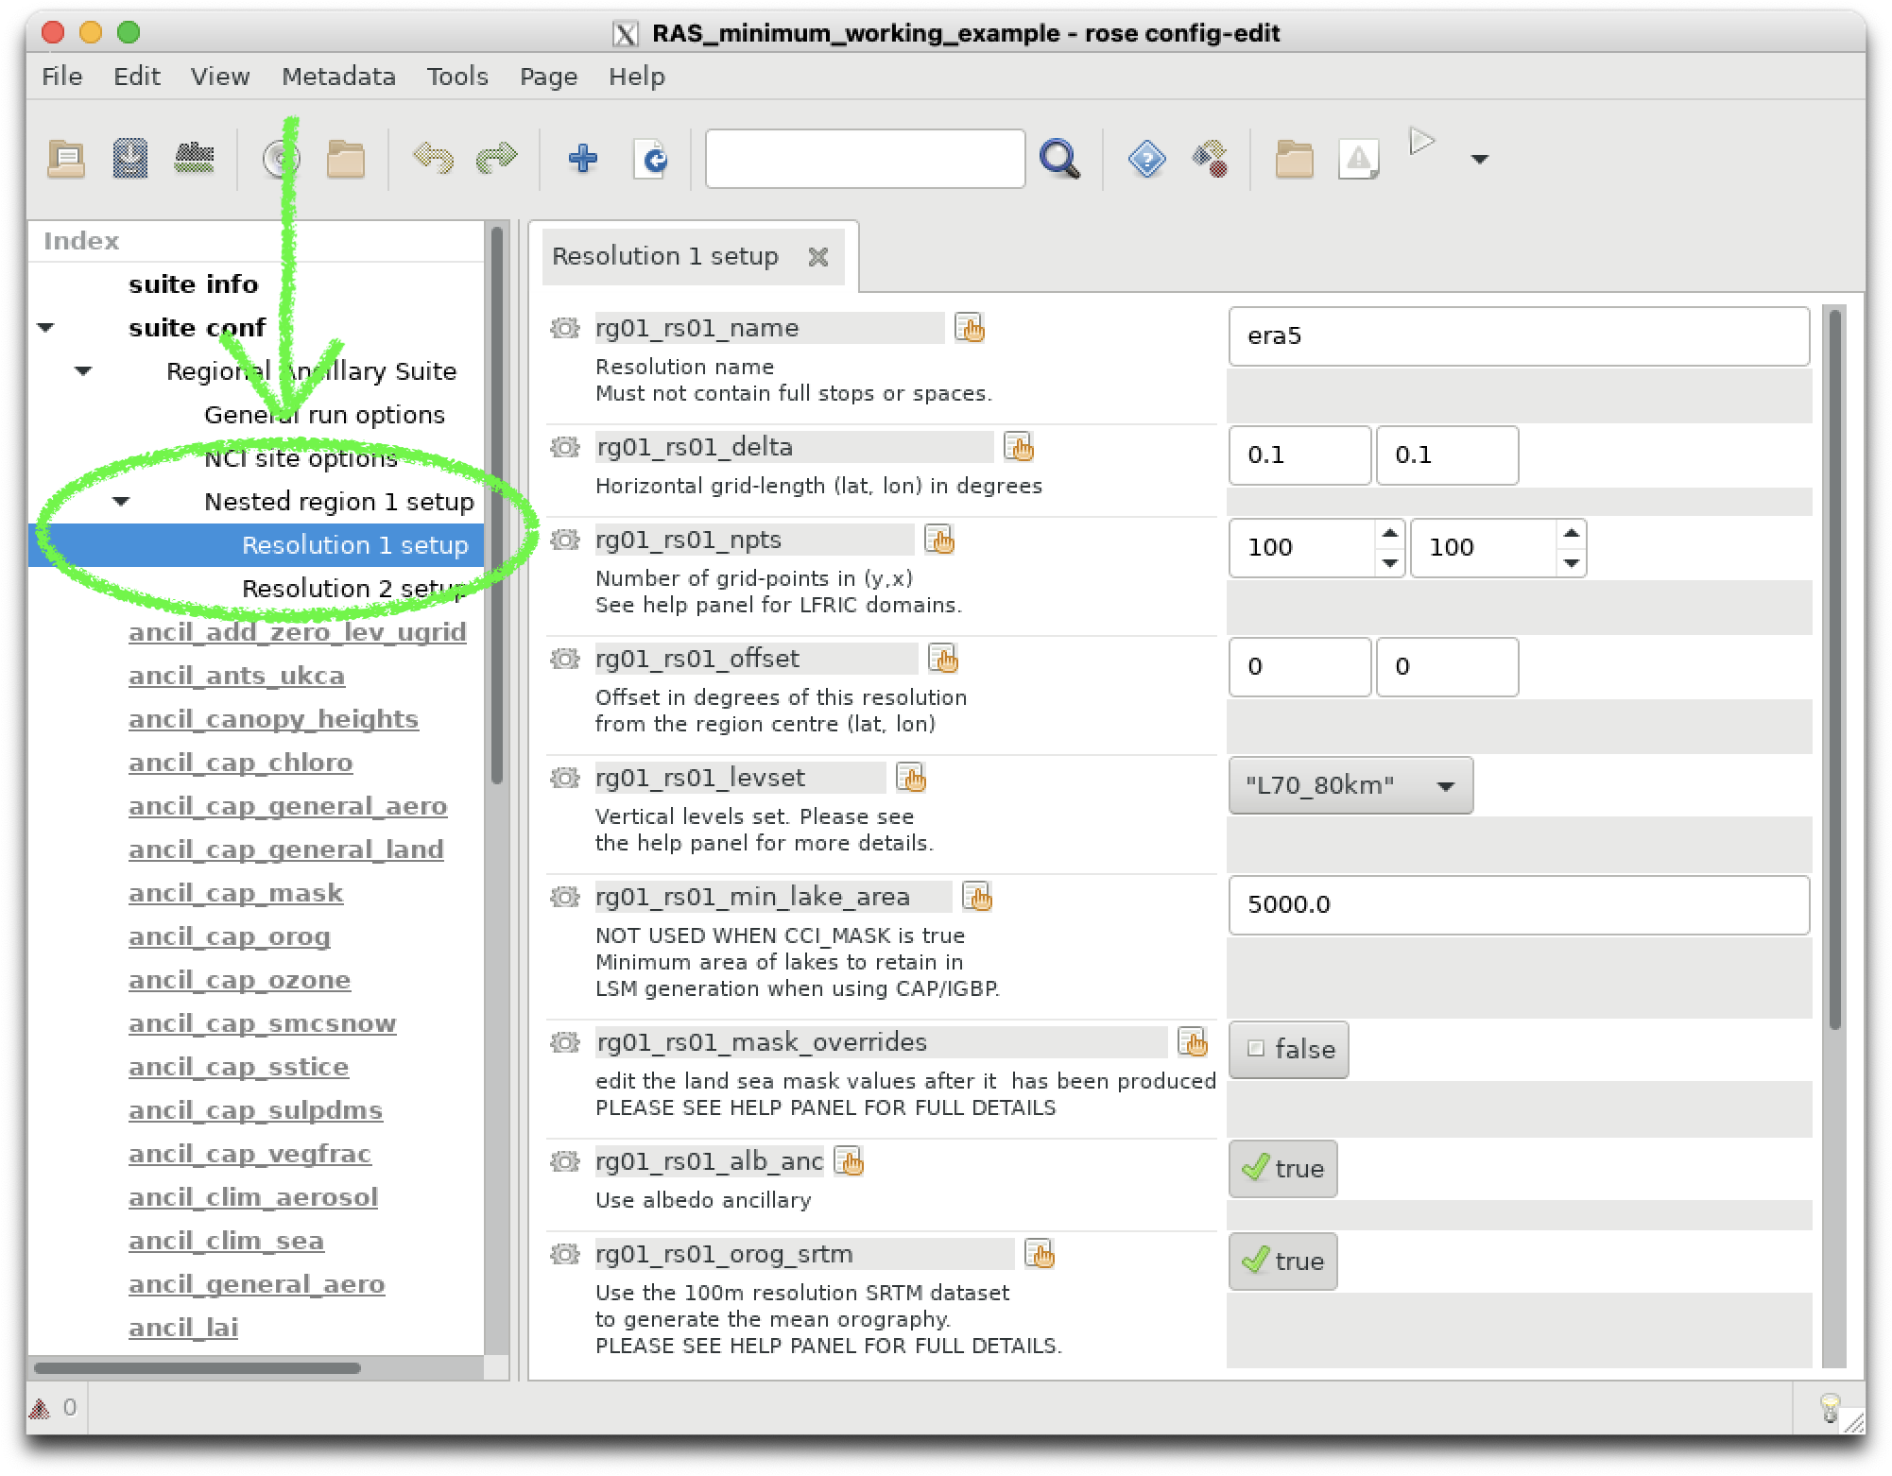
Task: Open ancil_canopy_heights link in index
Action: [273, 719]
